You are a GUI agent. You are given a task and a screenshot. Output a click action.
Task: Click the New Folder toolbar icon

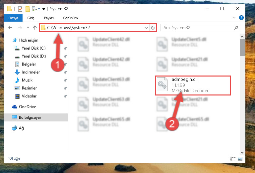tap(28, 9)
